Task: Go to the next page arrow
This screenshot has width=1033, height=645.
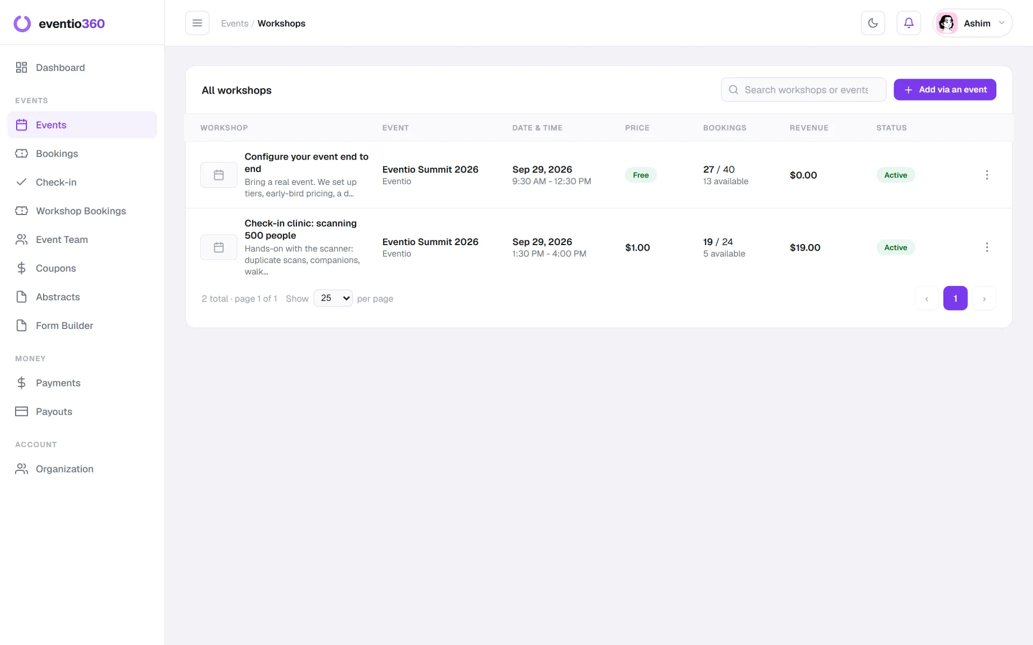Action: coord(984,298)
